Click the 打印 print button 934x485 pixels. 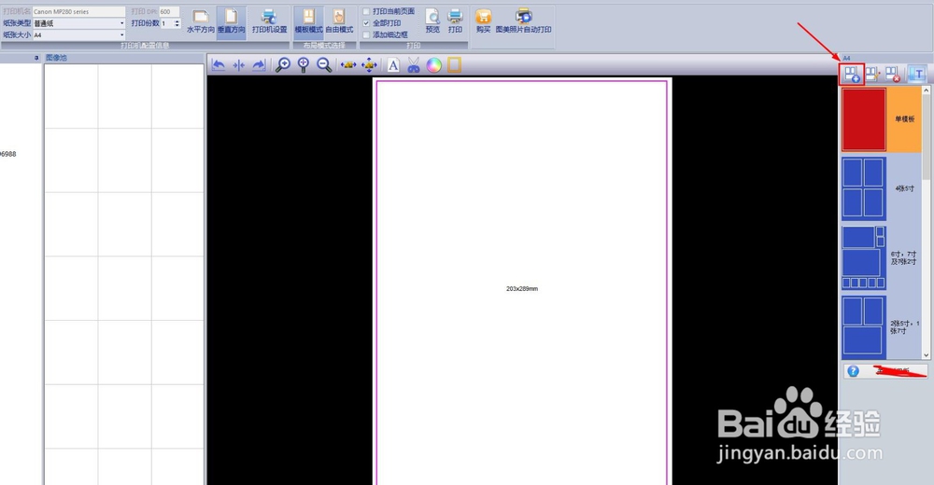pyautogui.click(x=455, y=21)
